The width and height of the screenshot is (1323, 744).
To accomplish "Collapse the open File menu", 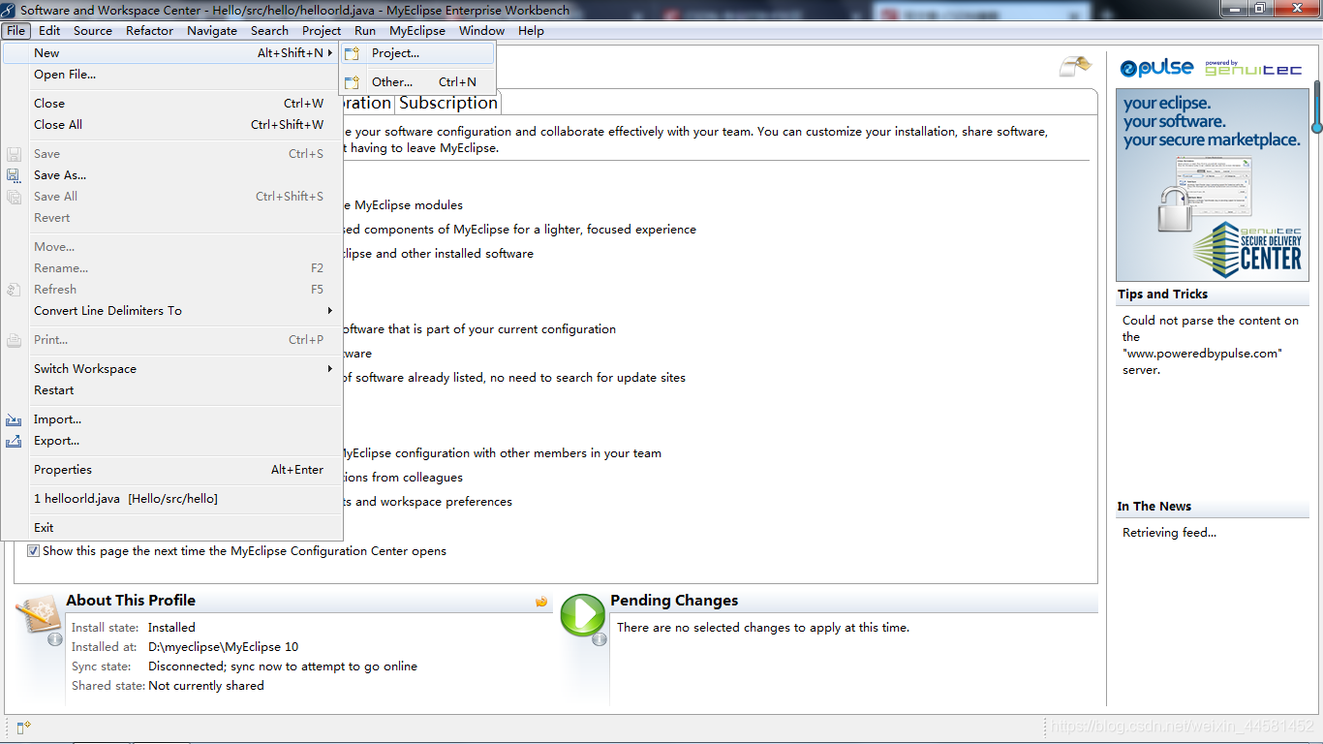I will click(x=15, y=31).
